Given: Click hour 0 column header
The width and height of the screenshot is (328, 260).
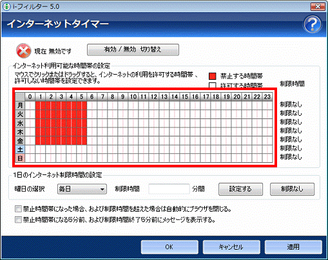Looking at the screenshot, I should click(30, 97).
